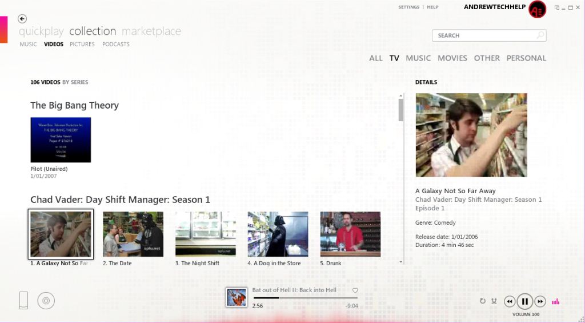Click the '5. Drunk' caption
Screen dimensions: 585x323
click(x=331, y=263)
